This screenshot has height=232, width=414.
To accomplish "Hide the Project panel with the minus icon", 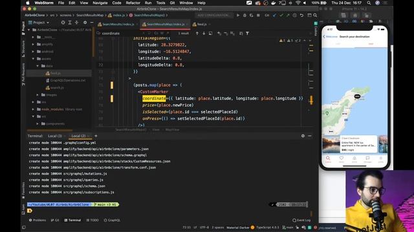I will pyautogui.click(x=91, y=23).
